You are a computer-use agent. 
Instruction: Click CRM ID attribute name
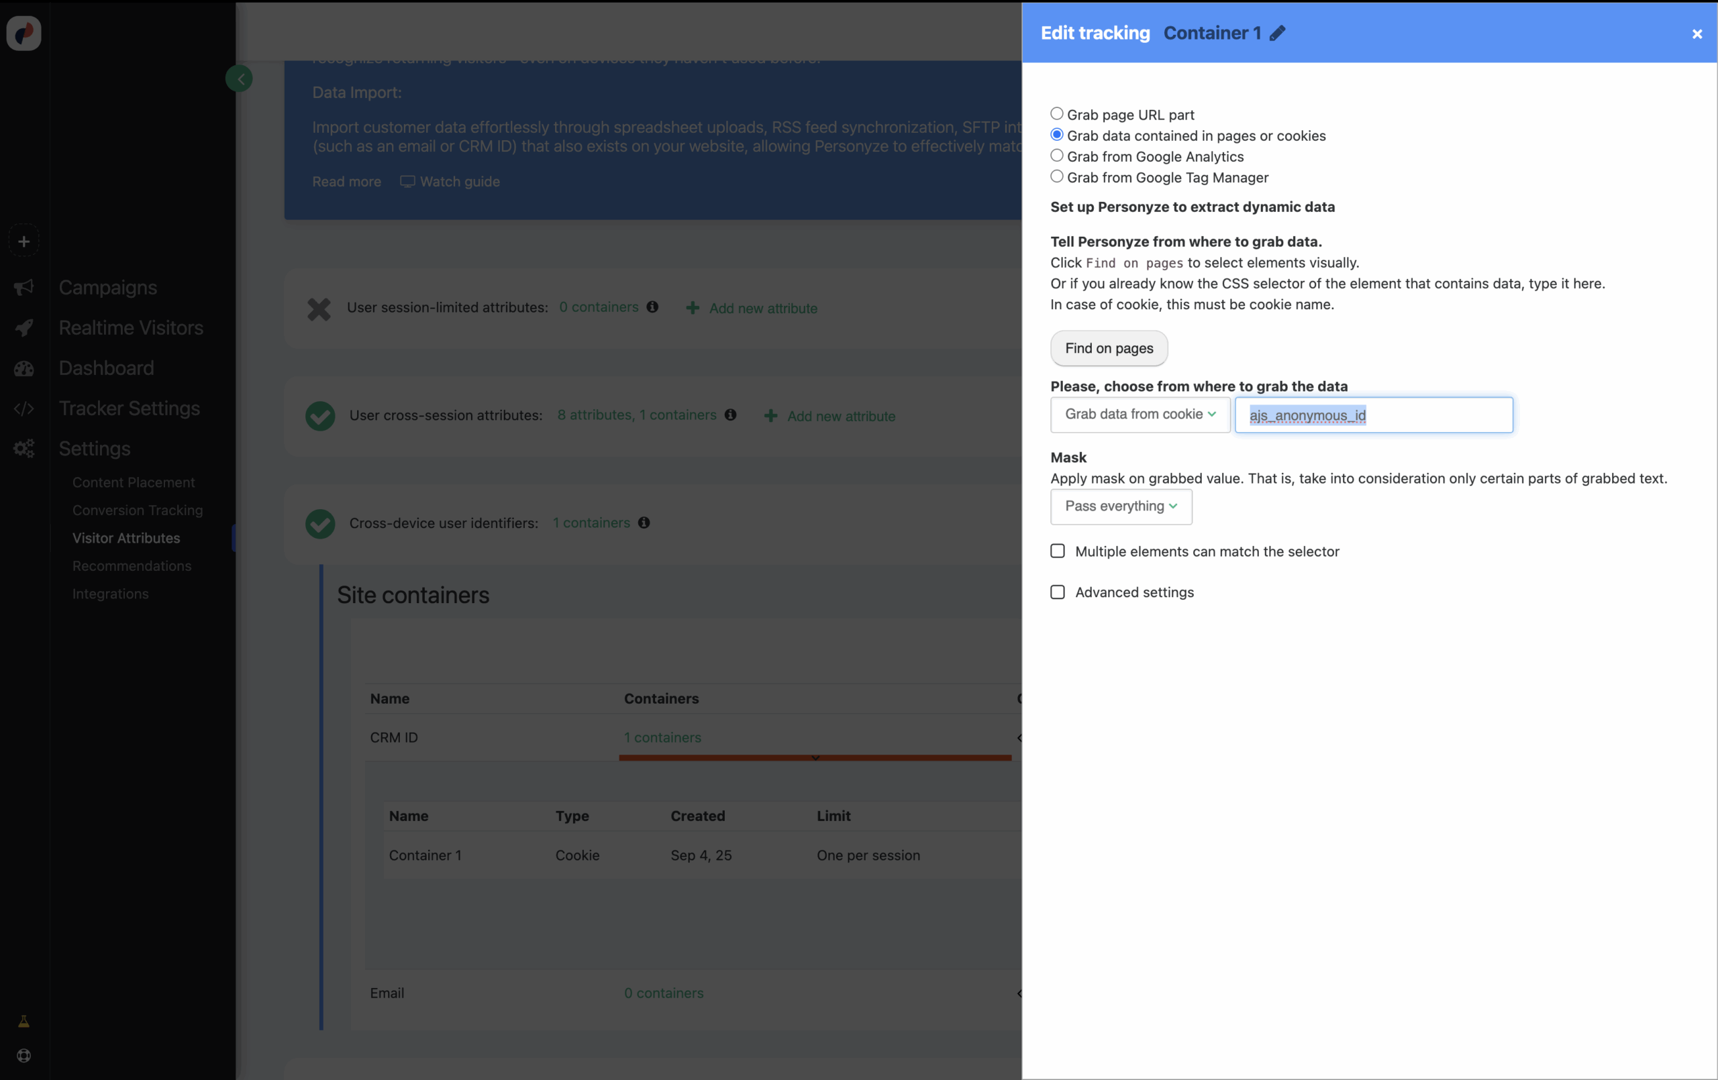click(394, 738)
